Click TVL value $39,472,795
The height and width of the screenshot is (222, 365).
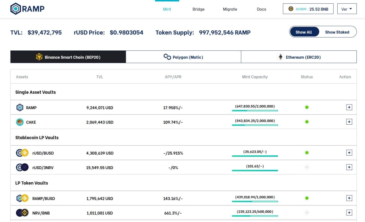(45, 32)
